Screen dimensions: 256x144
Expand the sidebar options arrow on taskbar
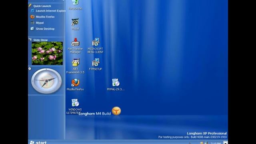click(226, 142)
